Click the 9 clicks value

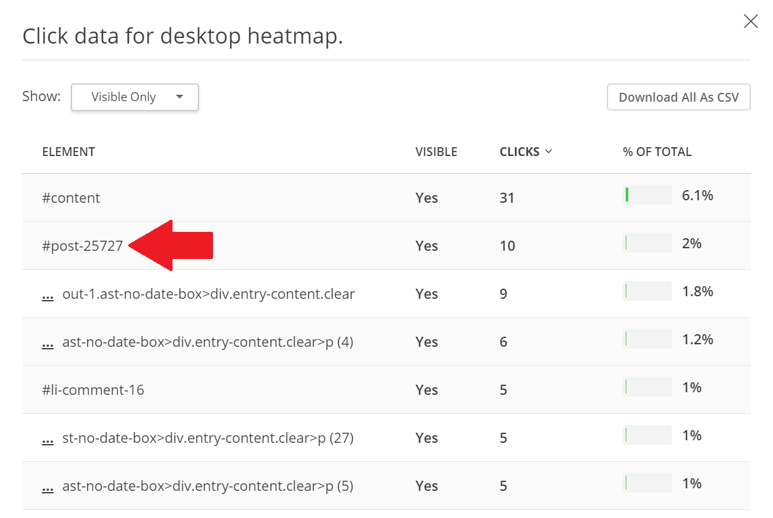[503, 294]
